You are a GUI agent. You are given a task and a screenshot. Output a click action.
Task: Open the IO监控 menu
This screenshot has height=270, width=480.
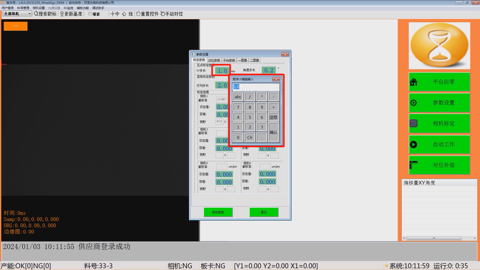(x=68, y=8)
